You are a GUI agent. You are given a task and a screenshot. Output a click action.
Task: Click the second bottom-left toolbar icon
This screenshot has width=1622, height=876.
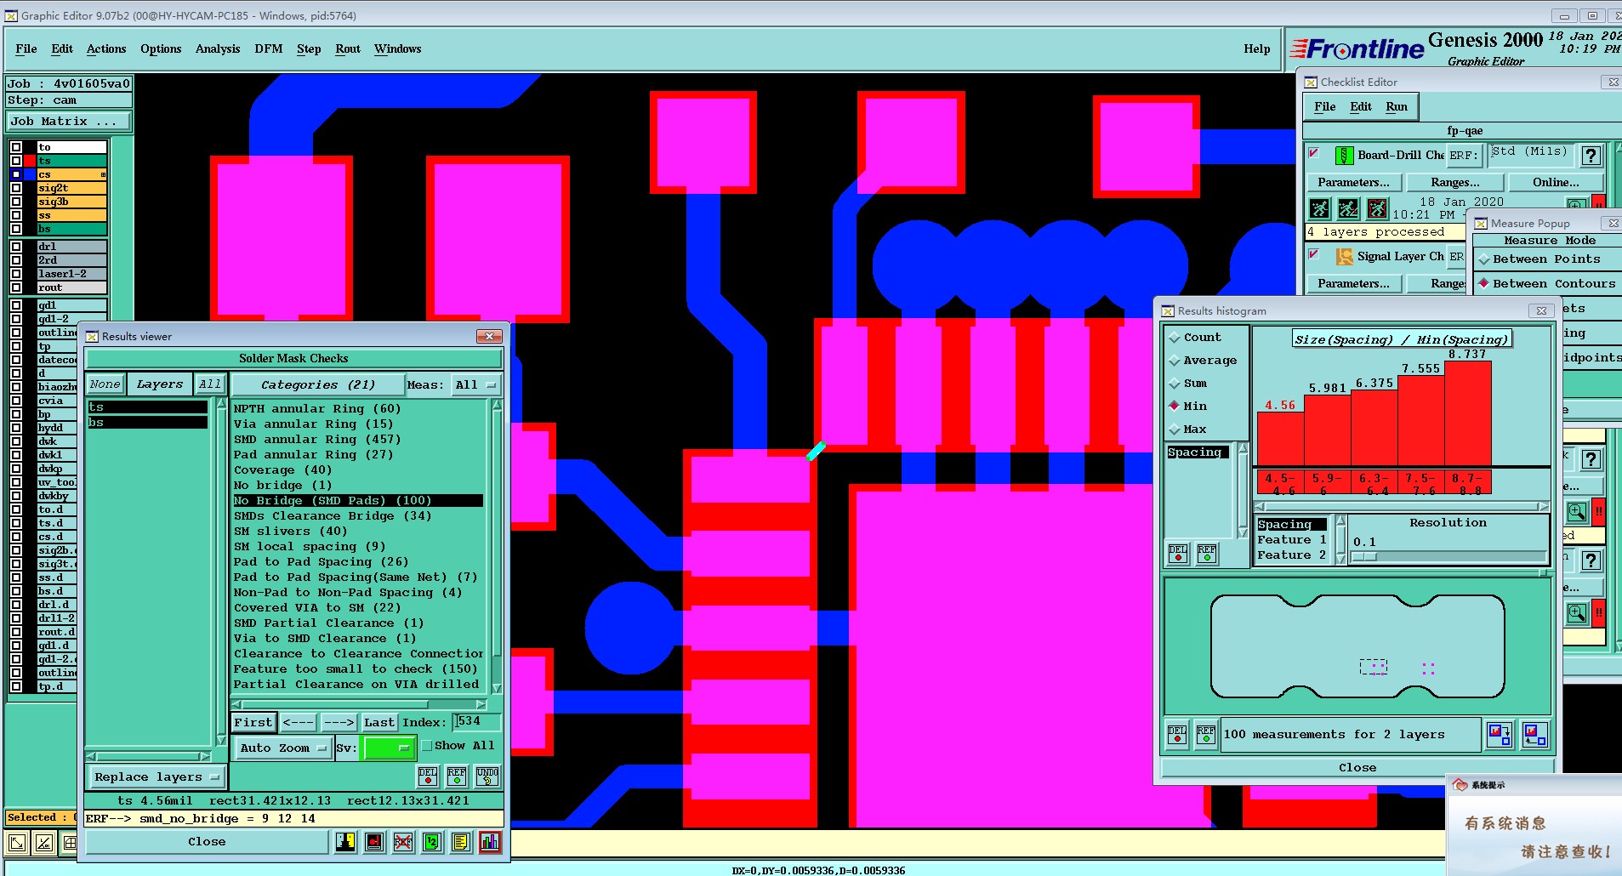[44, 843]
